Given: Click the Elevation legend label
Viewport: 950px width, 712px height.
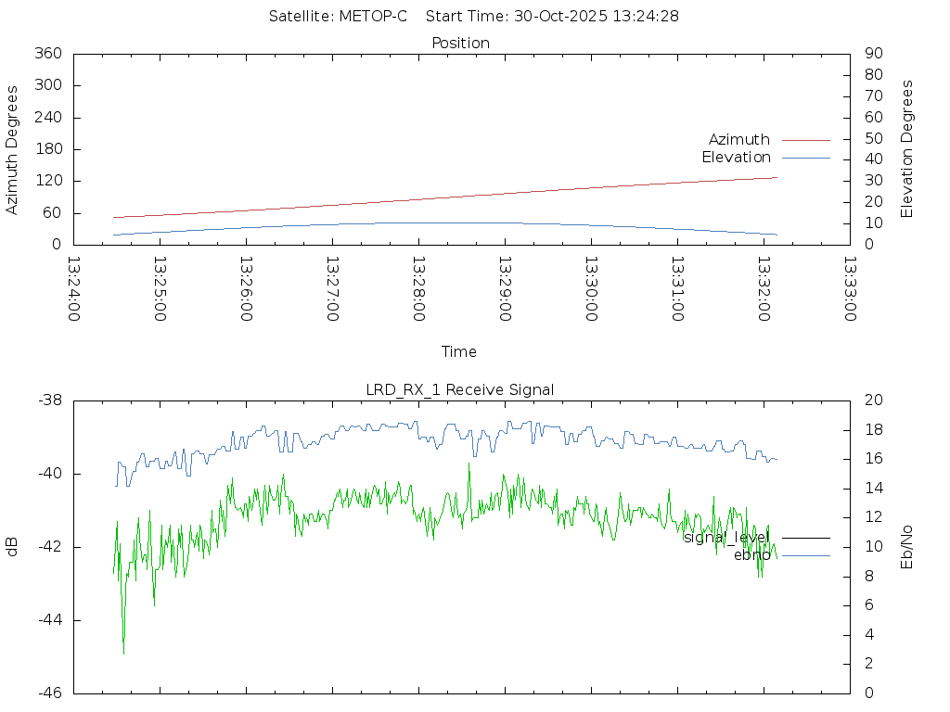Looking at the screenshot, I should tap(736, 158).
